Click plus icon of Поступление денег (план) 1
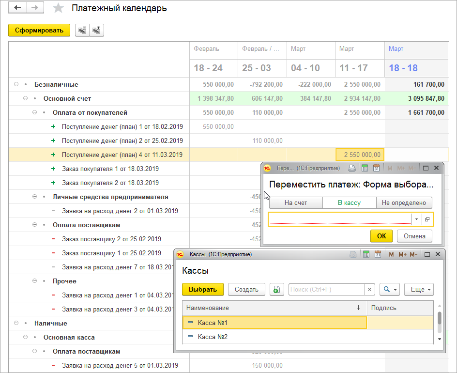The width and height of the screenshot is (457, 373). coord(53,126)
